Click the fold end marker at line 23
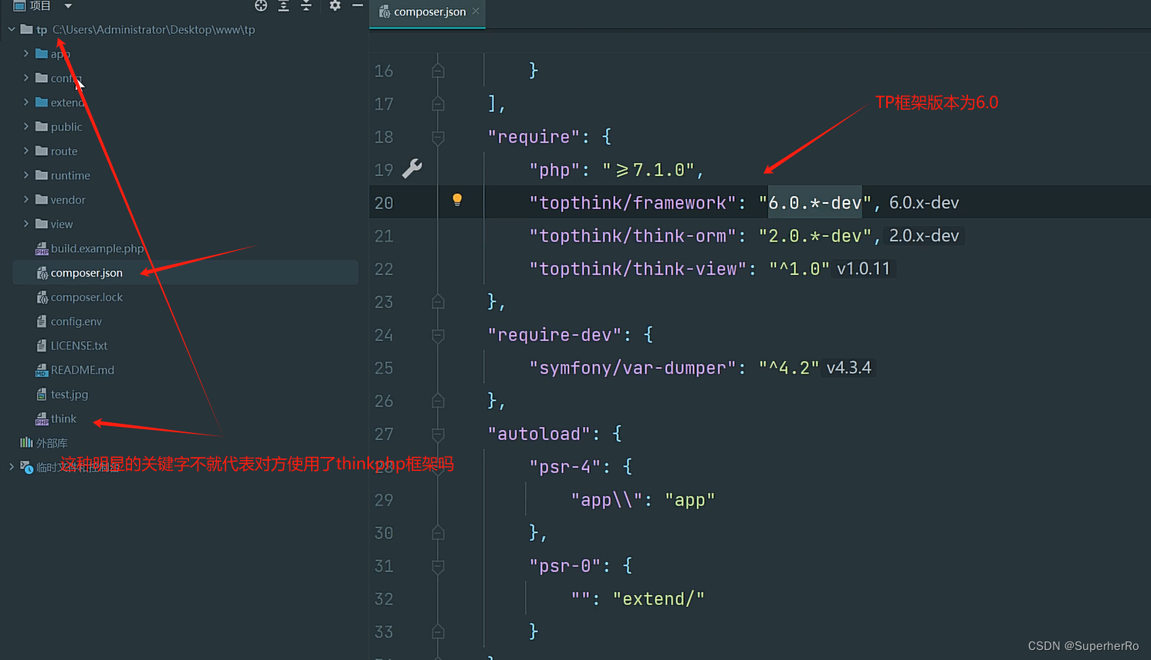This screenshot has width=1151, height=660. point(438,302)
